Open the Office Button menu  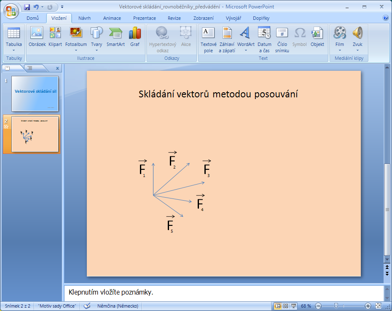pos(11,11)
